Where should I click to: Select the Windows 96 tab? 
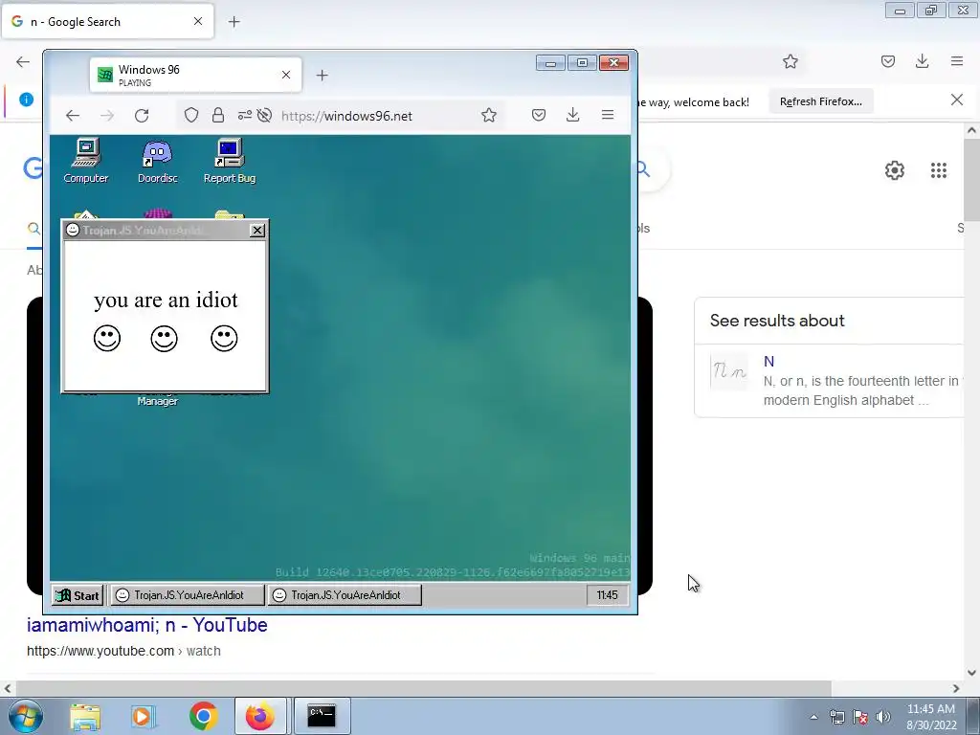pos(195,75)
